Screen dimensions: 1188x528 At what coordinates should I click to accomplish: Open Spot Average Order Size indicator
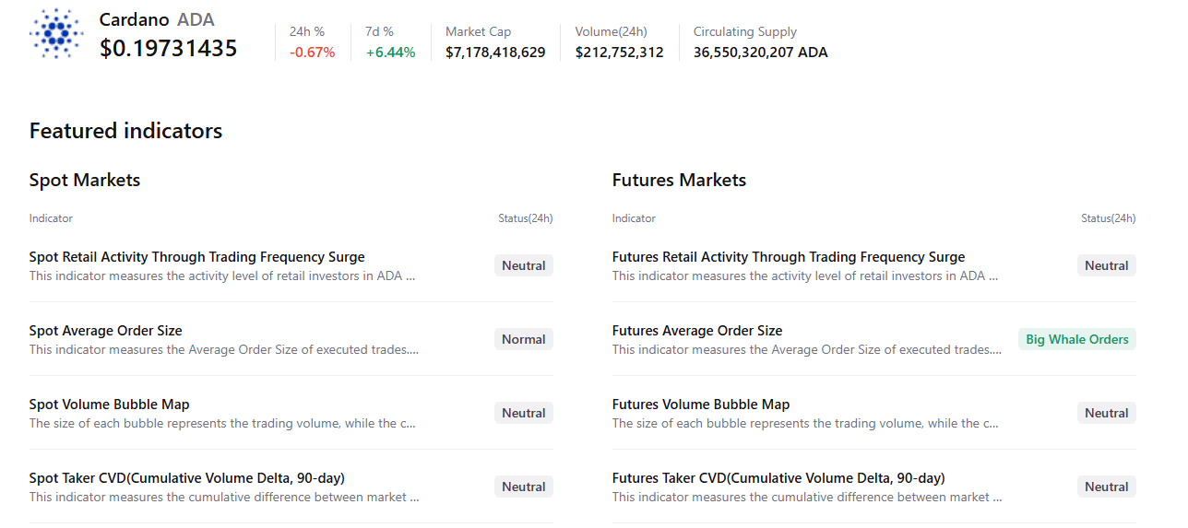[106, 331]
